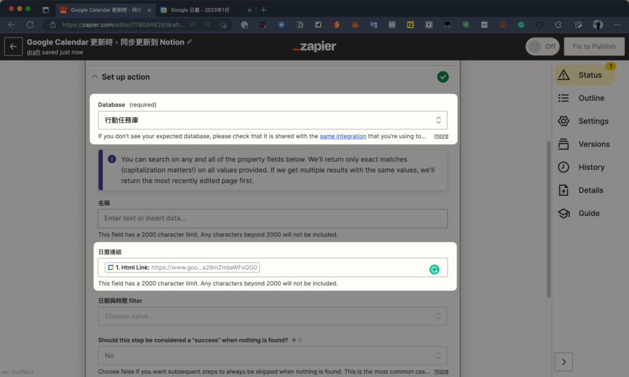
Task: Focus the 名稱 text input field
Action: pyautogui.click(x=273, y=219)
